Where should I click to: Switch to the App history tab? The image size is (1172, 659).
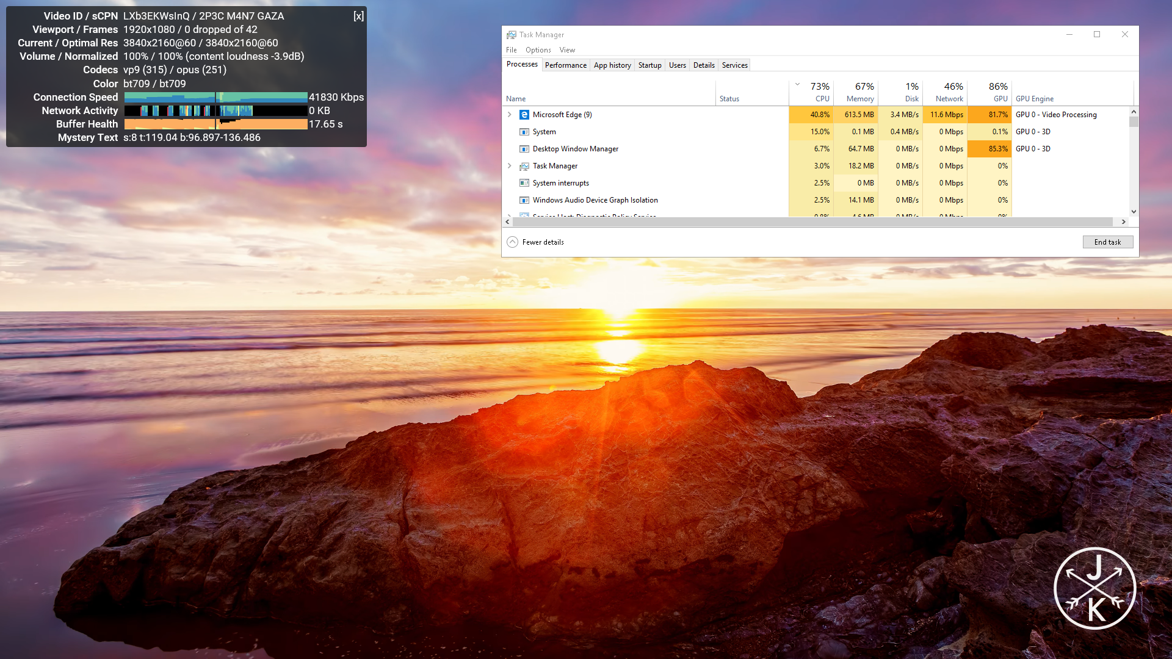tap(612, 65)
